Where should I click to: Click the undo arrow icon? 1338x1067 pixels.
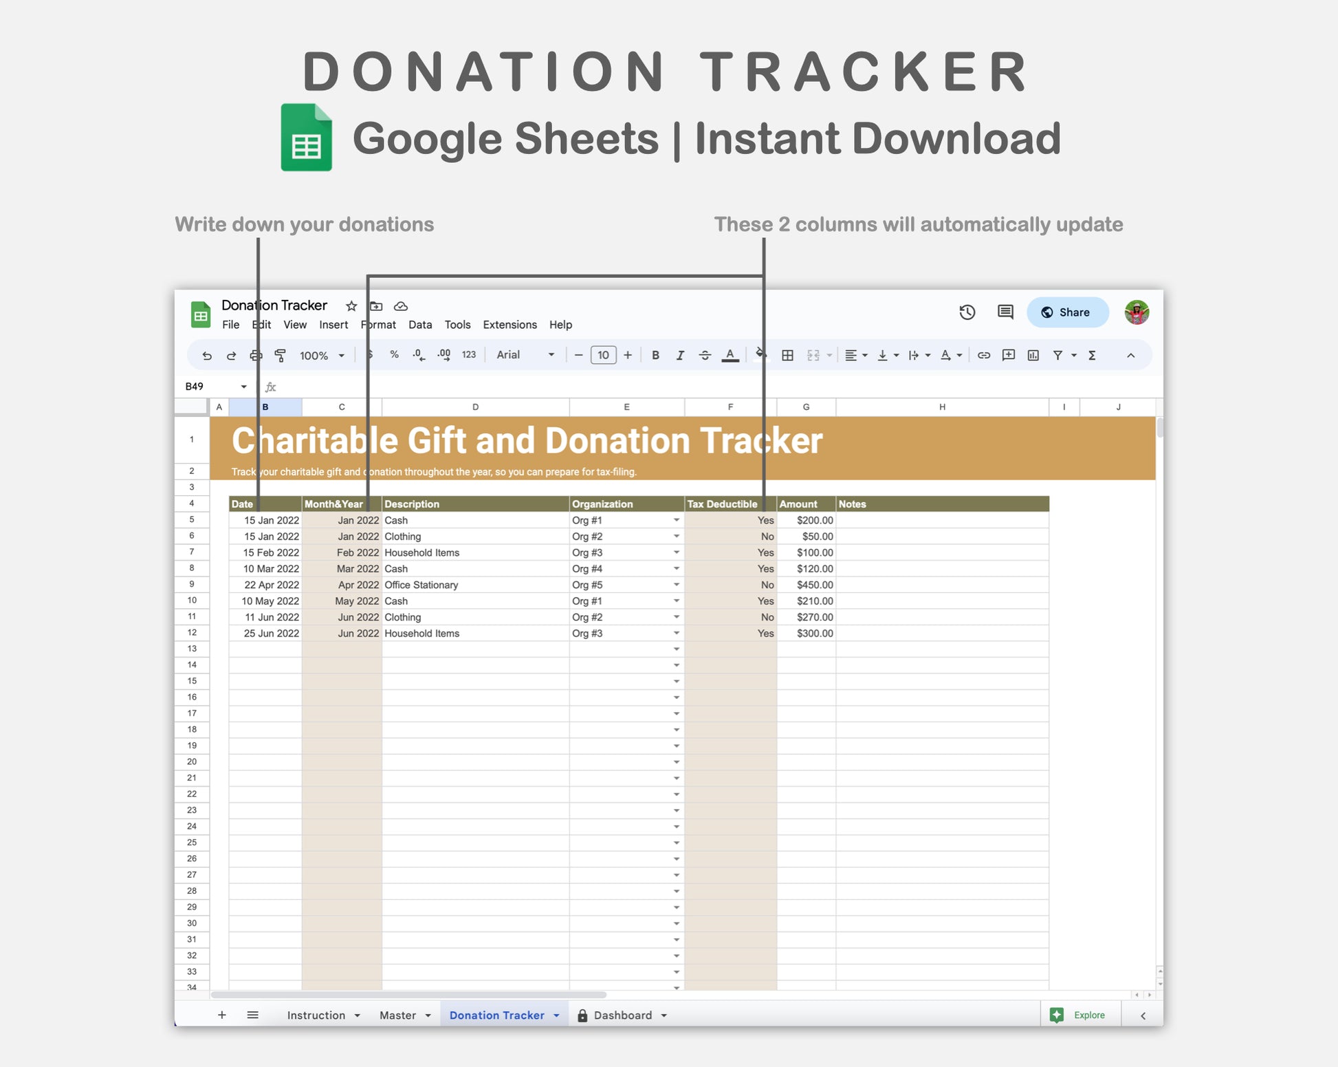(x=207, y=356)
